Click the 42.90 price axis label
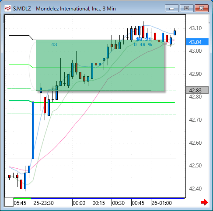This screenshot has height=211, width=213. tap(195, 74)
